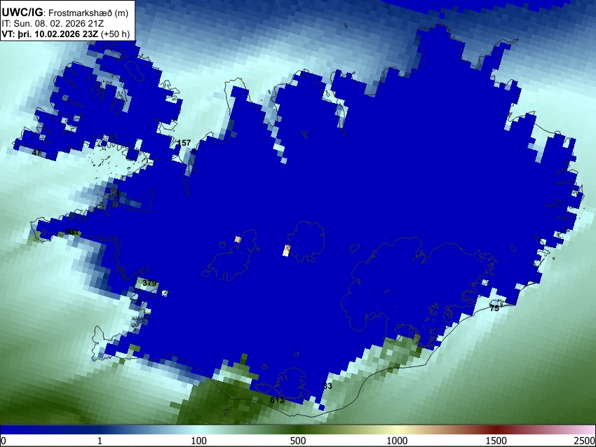This screenshot has height=447, width=596.
Task: Click the '47' value in the Westfjords
Action: pyautogui.click(x=36, y=153)
